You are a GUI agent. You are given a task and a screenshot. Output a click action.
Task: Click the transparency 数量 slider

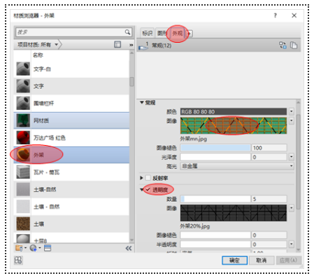pos(215,199)
